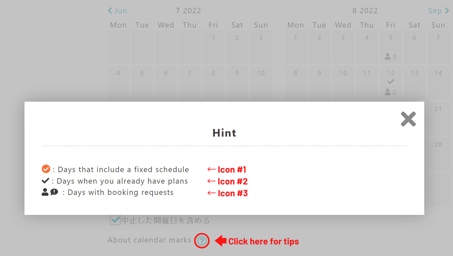Go to previous month Jun

click(117, 11)
